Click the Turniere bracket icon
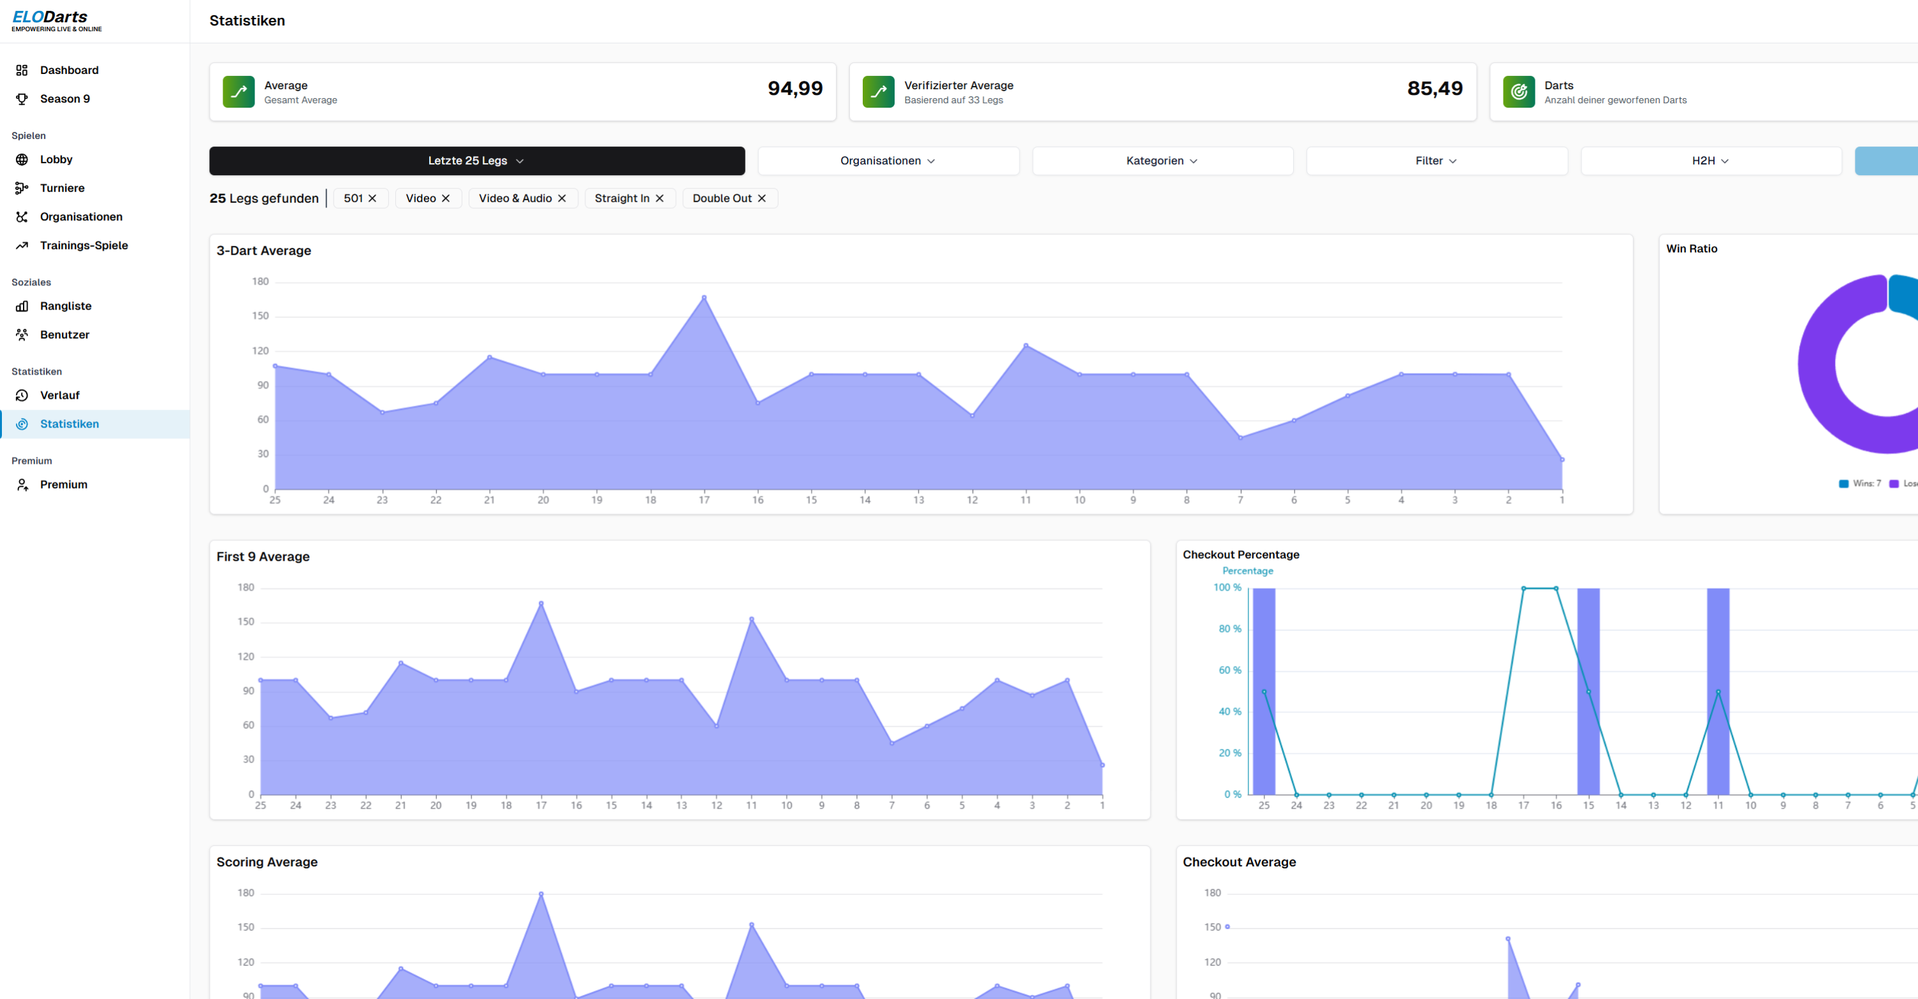This screenshot has height=999, width=1918. click(22, 188)
